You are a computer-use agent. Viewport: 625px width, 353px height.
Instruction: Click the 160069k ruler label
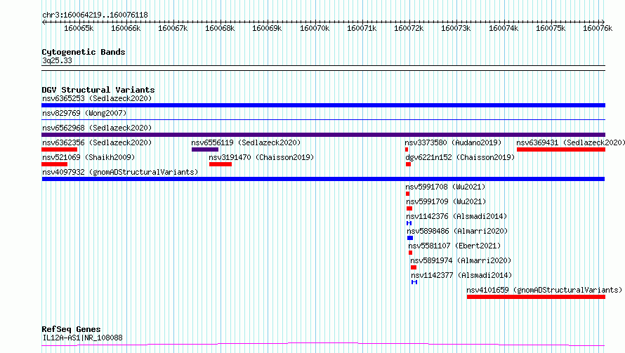tap(267, 28)
